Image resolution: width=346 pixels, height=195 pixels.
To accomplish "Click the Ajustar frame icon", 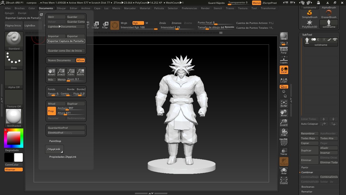I will tap(284, 104).
